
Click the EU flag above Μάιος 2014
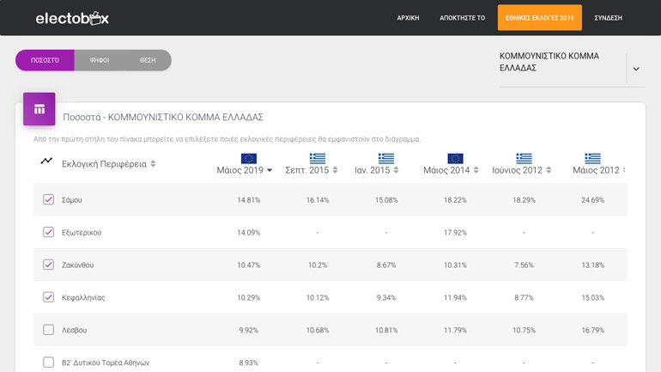pos(455,158)
